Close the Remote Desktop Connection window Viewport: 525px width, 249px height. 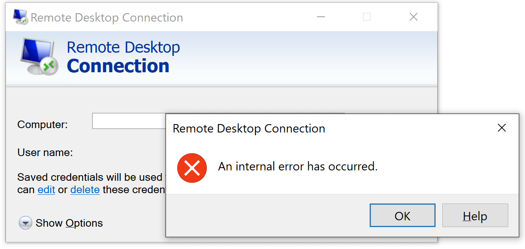pyautogui.click(x=413, y=17)
